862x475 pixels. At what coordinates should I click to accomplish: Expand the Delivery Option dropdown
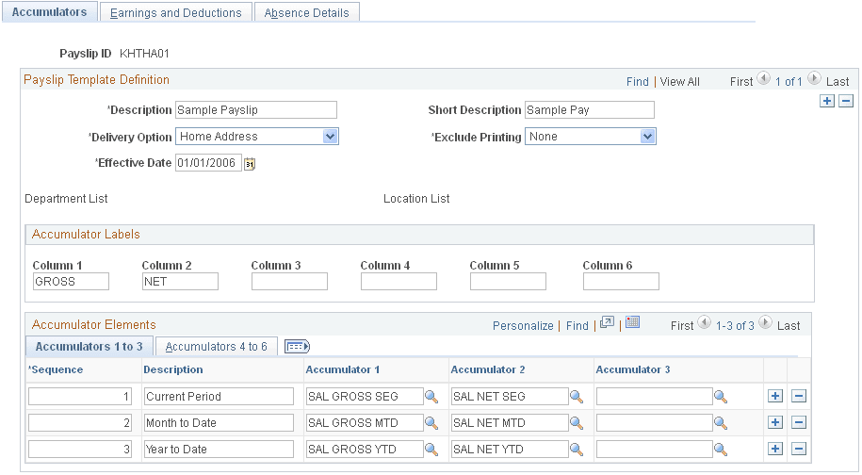click(330, 137)
